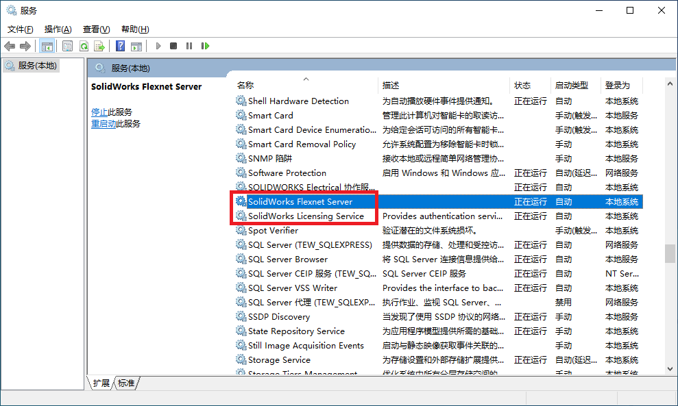Refresh the services list via toolbar icon
The height and width of the screenshot is (406, 678).
click(x=84, y=46)
